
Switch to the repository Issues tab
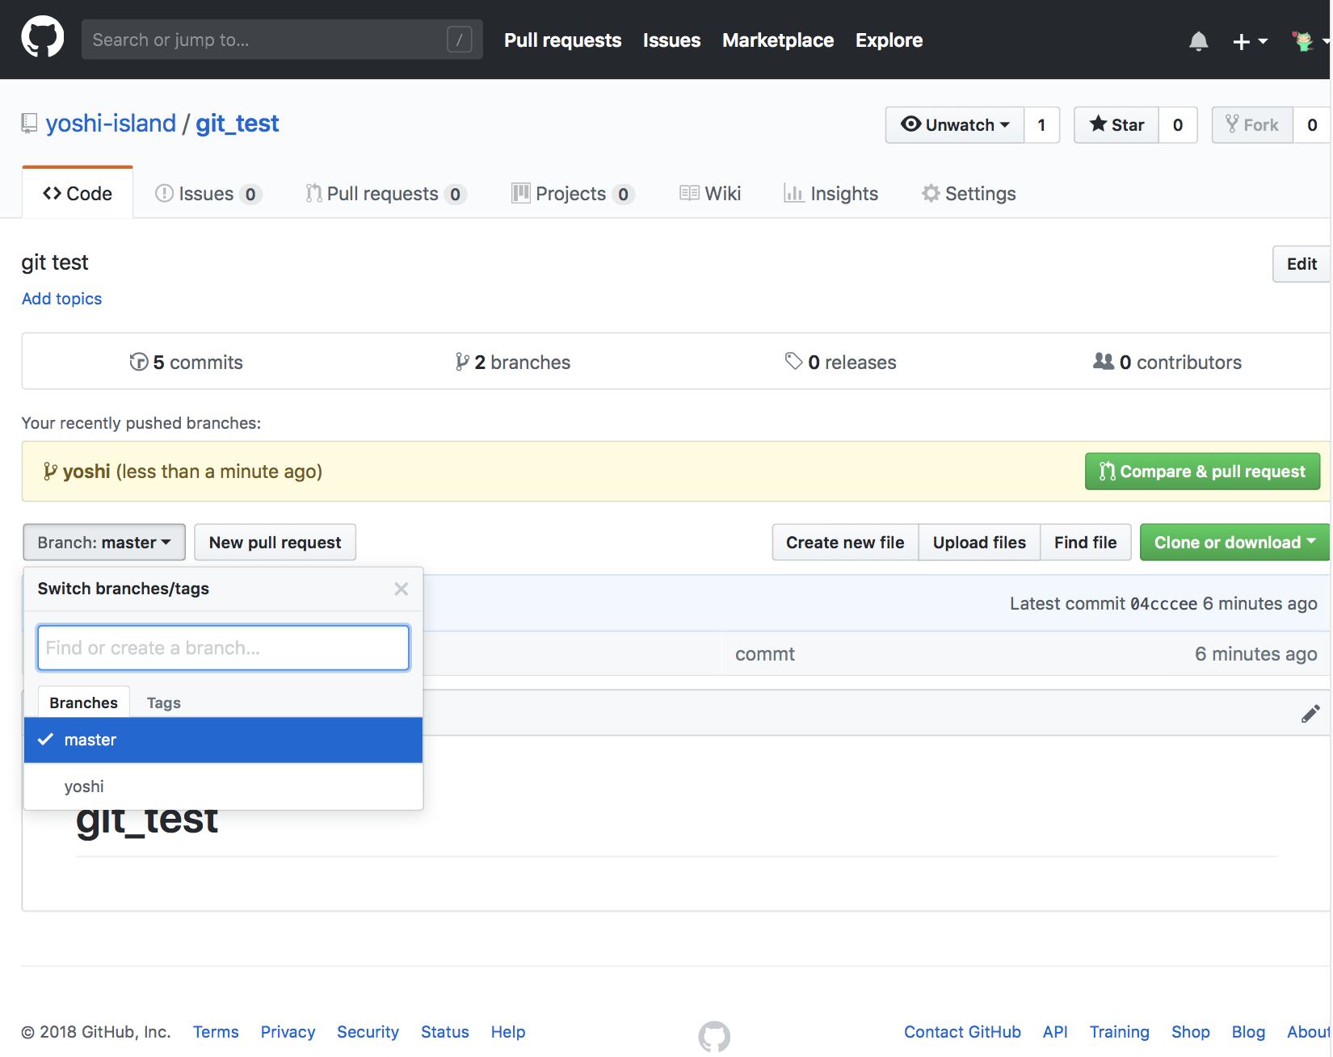tap(208, 194)
